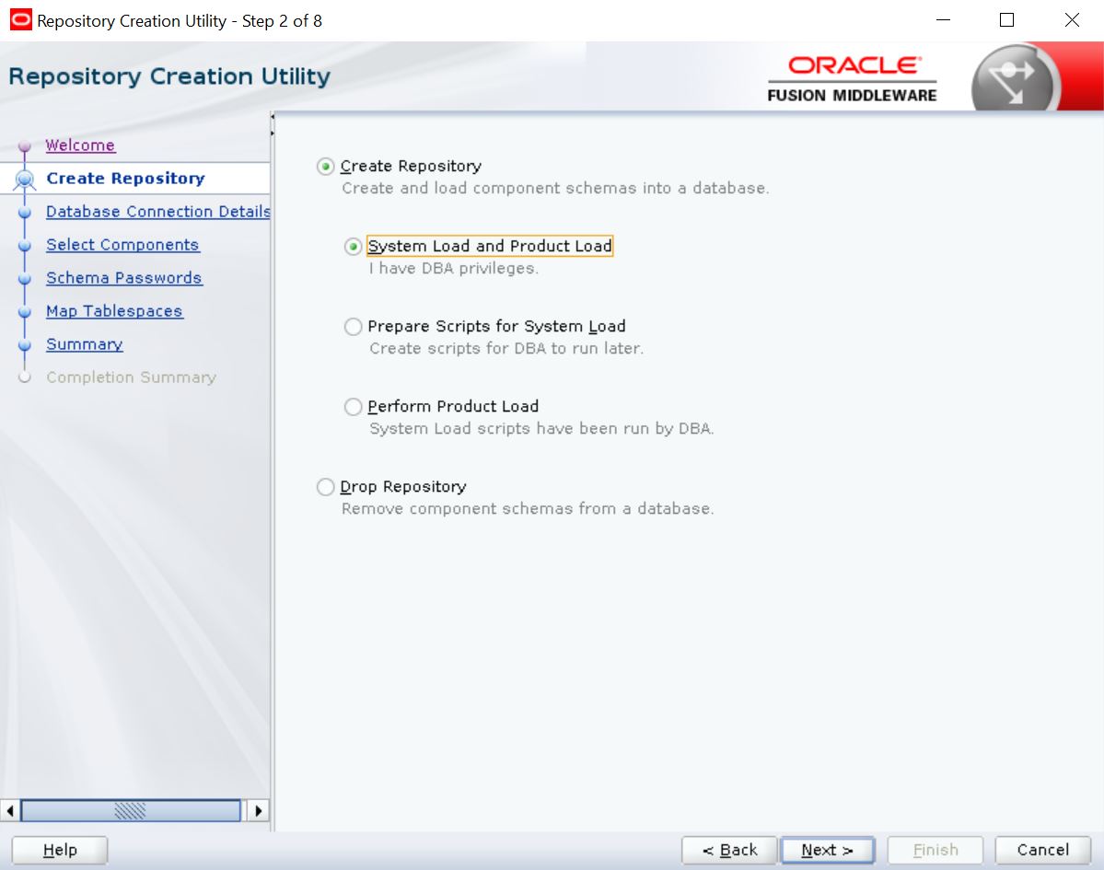Click the text 'I have DBA privileges.'
The image size is (1104, 870).
click(x=453, y=268)
